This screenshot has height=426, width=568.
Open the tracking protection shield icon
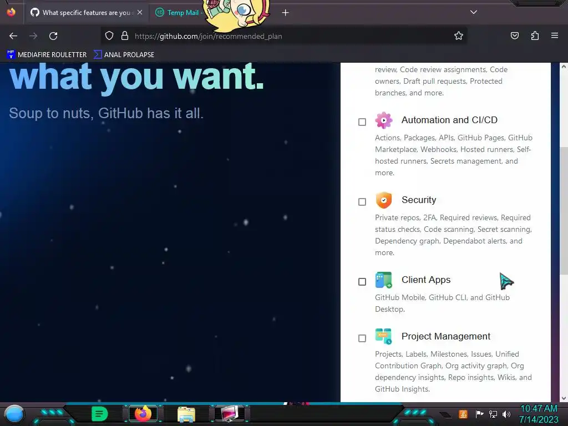click(x=109, y=36)
